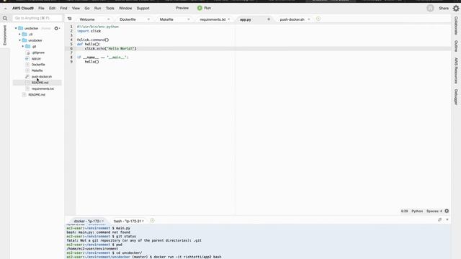Viewport: 461px width, 259px height.
Task: Click the unsaved dot on app.py tab
Action: tap(269, 19)
